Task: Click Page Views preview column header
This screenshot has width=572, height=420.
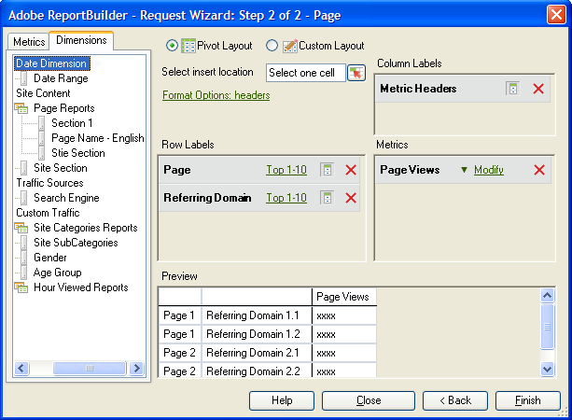Action: pyautogui.click(x=344, y=297)
